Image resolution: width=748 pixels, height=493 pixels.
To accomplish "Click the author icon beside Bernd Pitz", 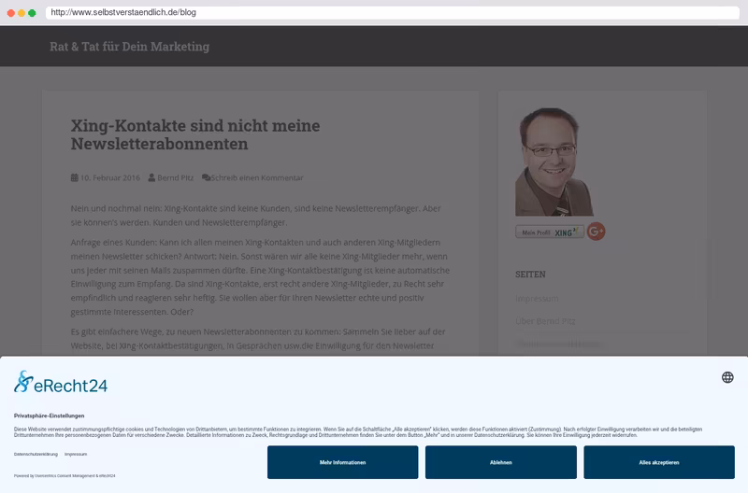I will pyautogui.click(x=151, y=177).
